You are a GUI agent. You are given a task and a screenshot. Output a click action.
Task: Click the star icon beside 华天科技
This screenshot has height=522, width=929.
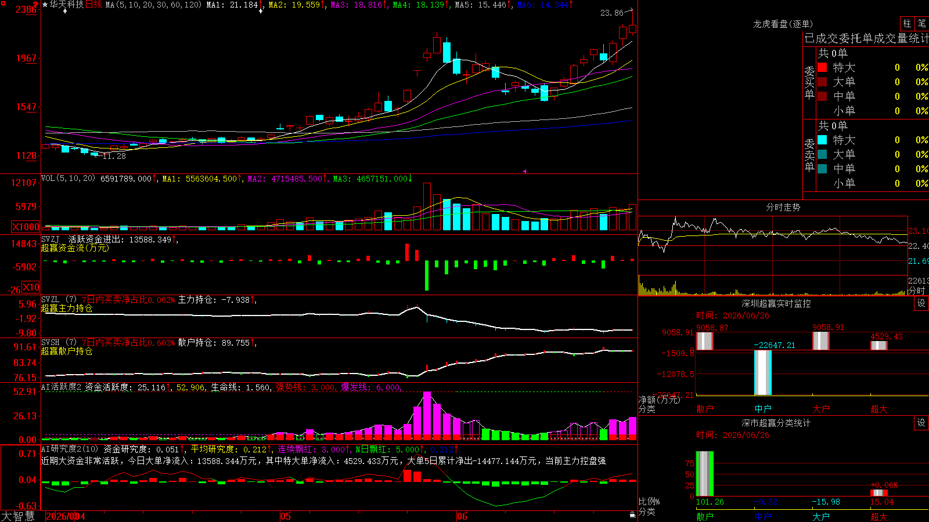pos(45,5)
